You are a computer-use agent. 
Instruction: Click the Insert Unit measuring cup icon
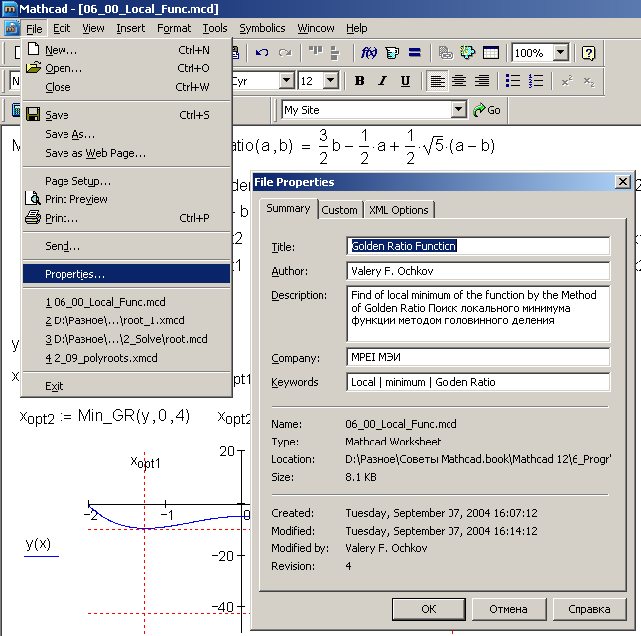(392, 53)
